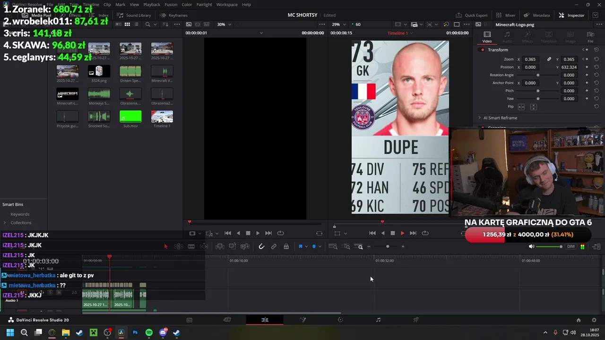Select the Trim edit mode tool
Viewport: 605px width, 340px height.
pos(179,246)
